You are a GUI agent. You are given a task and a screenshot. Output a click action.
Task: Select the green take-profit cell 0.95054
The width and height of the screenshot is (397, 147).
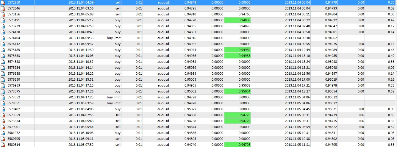[237, 92]
